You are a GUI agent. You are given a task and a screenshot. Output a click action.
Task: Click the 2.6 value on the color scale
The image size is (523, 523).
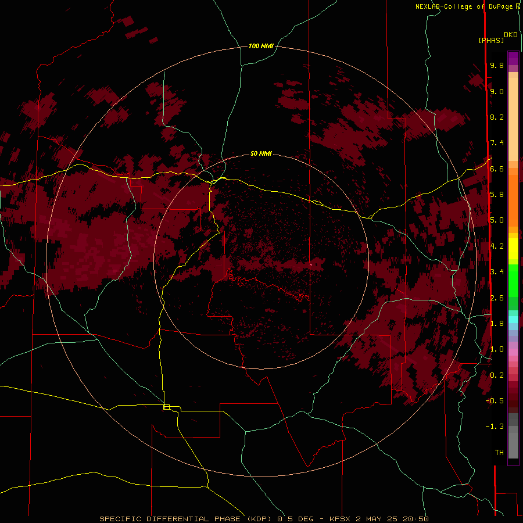coord(497,298)
